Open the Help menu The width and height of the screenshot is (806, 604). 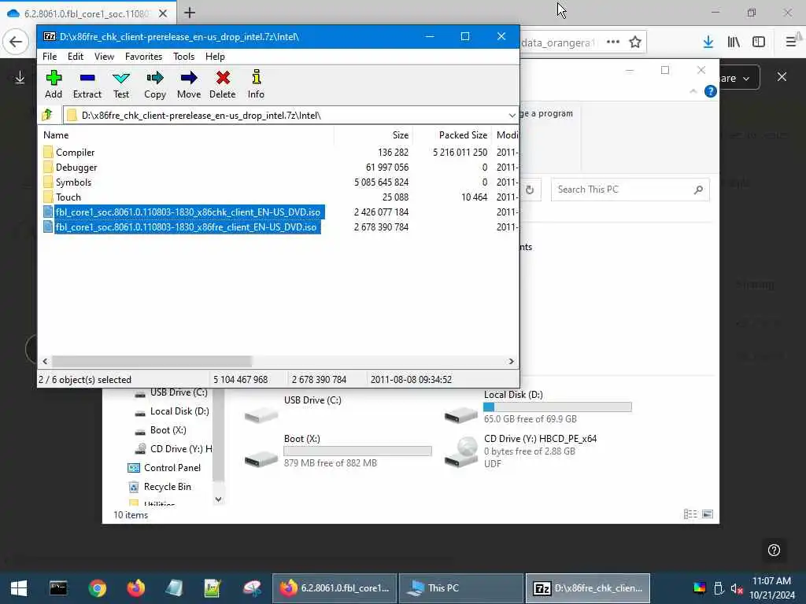coord(215,57)
